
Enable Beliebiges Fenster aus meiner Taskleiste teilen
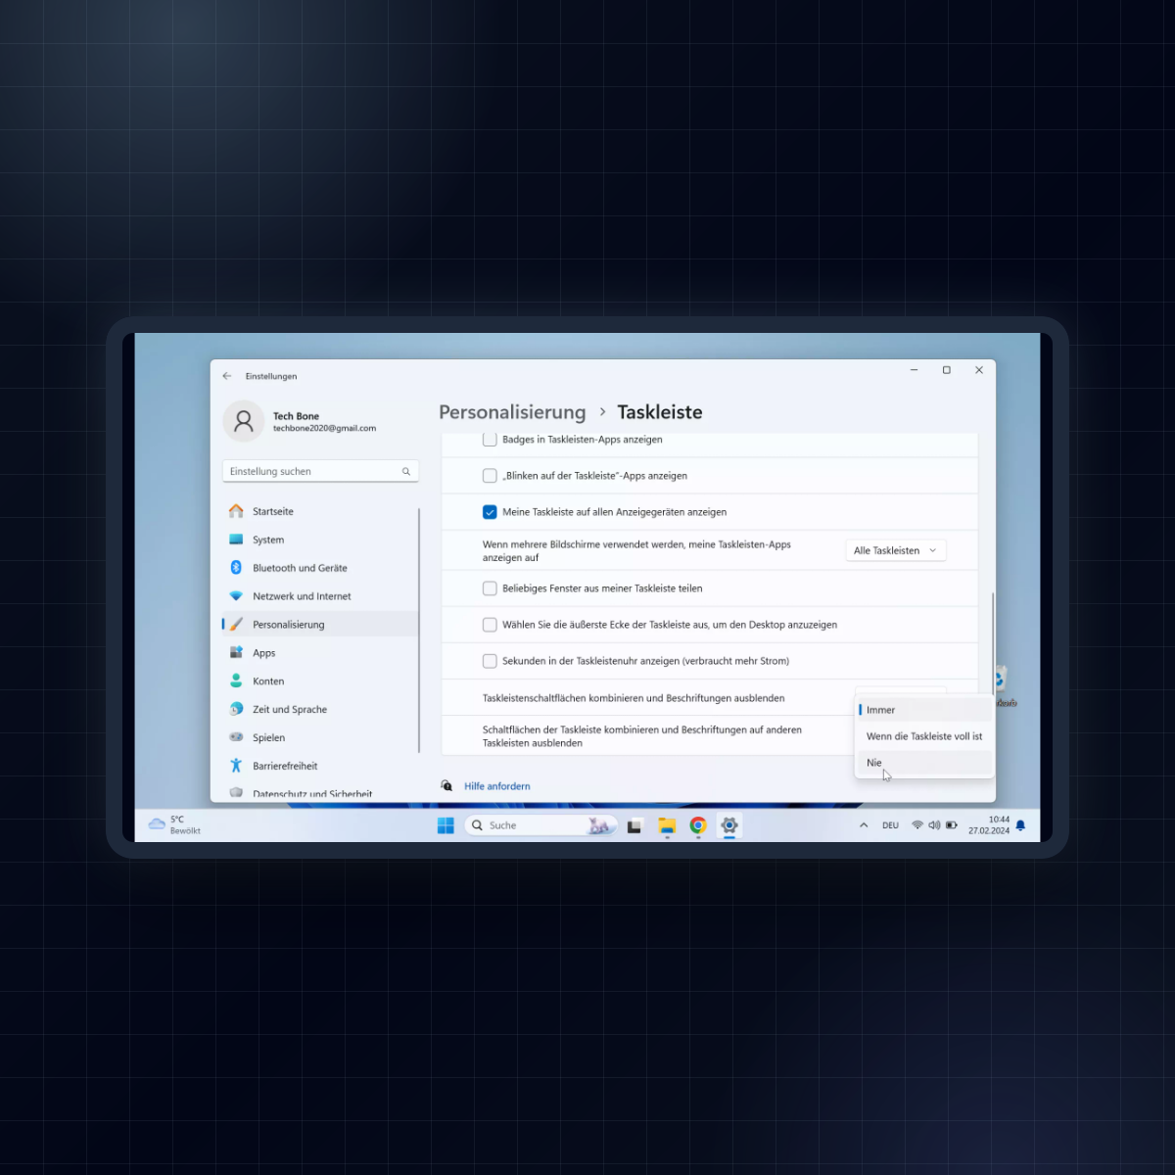click(x=490, y=588)
